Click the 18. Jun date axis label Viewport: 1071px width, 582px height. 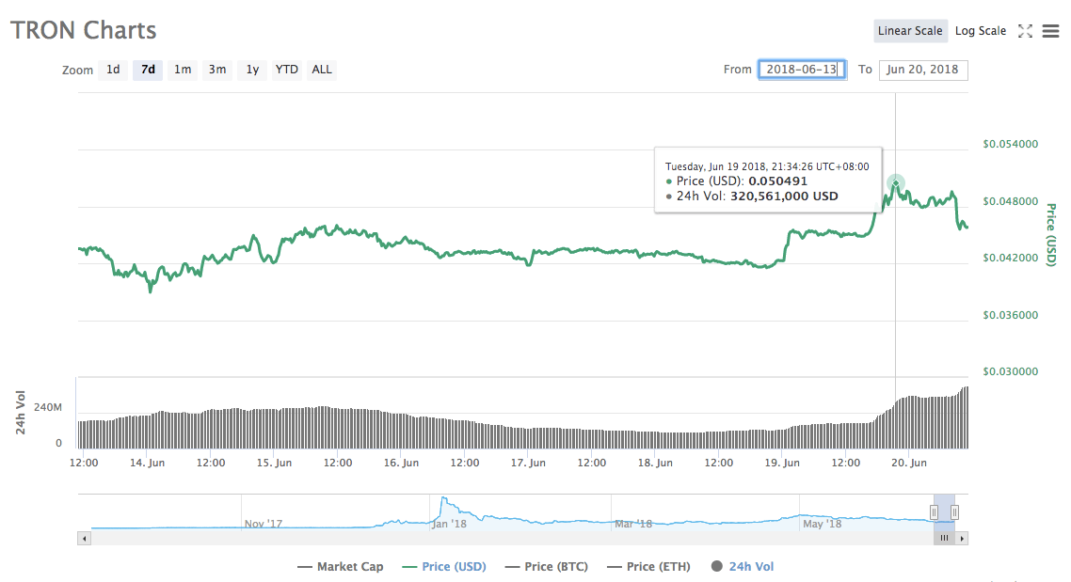[x=655, y=463]
